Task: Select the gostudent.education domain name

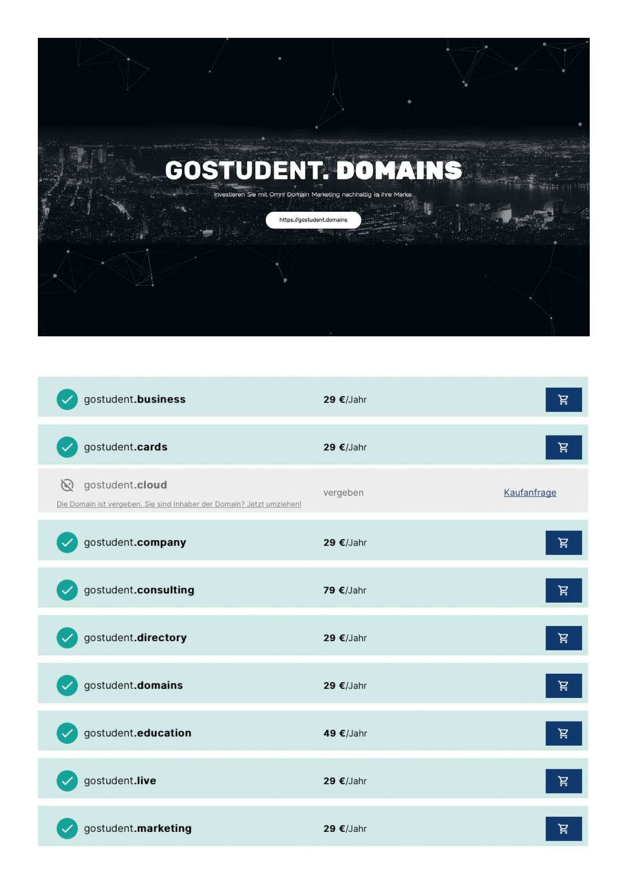Action: (x=138, y=733)
